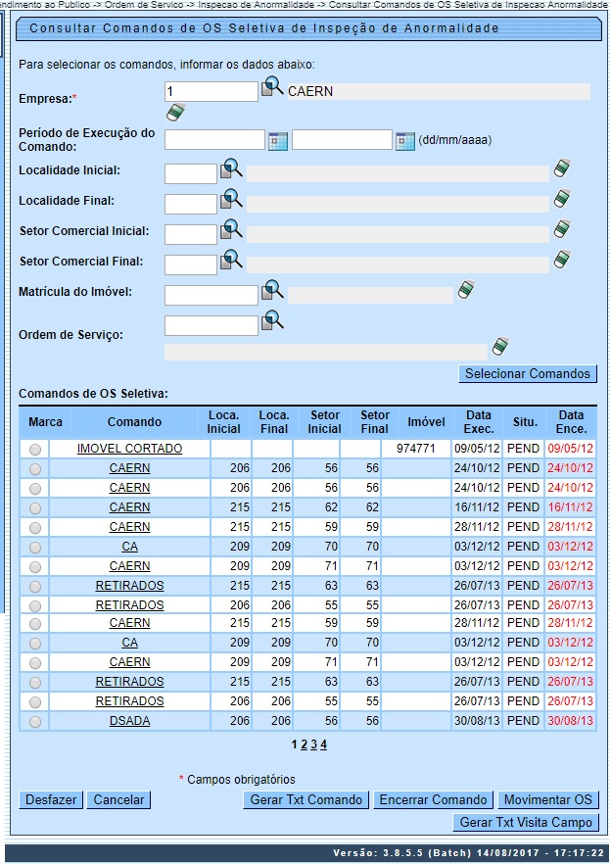Image resolution: width=611 pixels, height=864 pixels.
Task: Click the eraser icon below Empresa field
Action: tap(174, 113)
